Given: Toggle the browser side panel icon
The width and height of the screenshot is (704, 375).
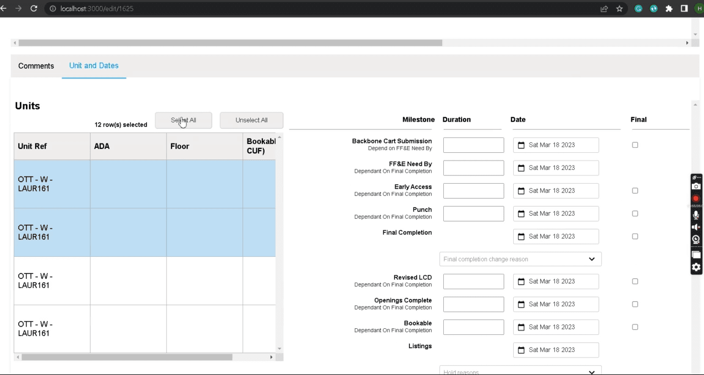Looking at the screenshot, I should (684, 9).
